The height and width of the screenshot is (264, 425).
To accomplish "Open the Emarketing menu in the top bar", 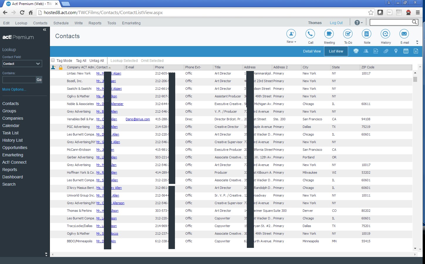I will pyautogui.click(x=131, y=23).
